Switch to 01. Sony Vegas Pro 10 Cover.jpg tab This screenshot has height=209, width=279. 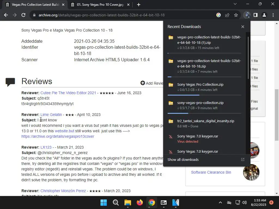[x=100, y=5]
